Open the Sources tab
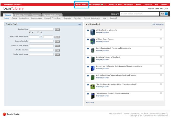The width and height of the screenshot is (171, 121). click(x=36, y=15)
